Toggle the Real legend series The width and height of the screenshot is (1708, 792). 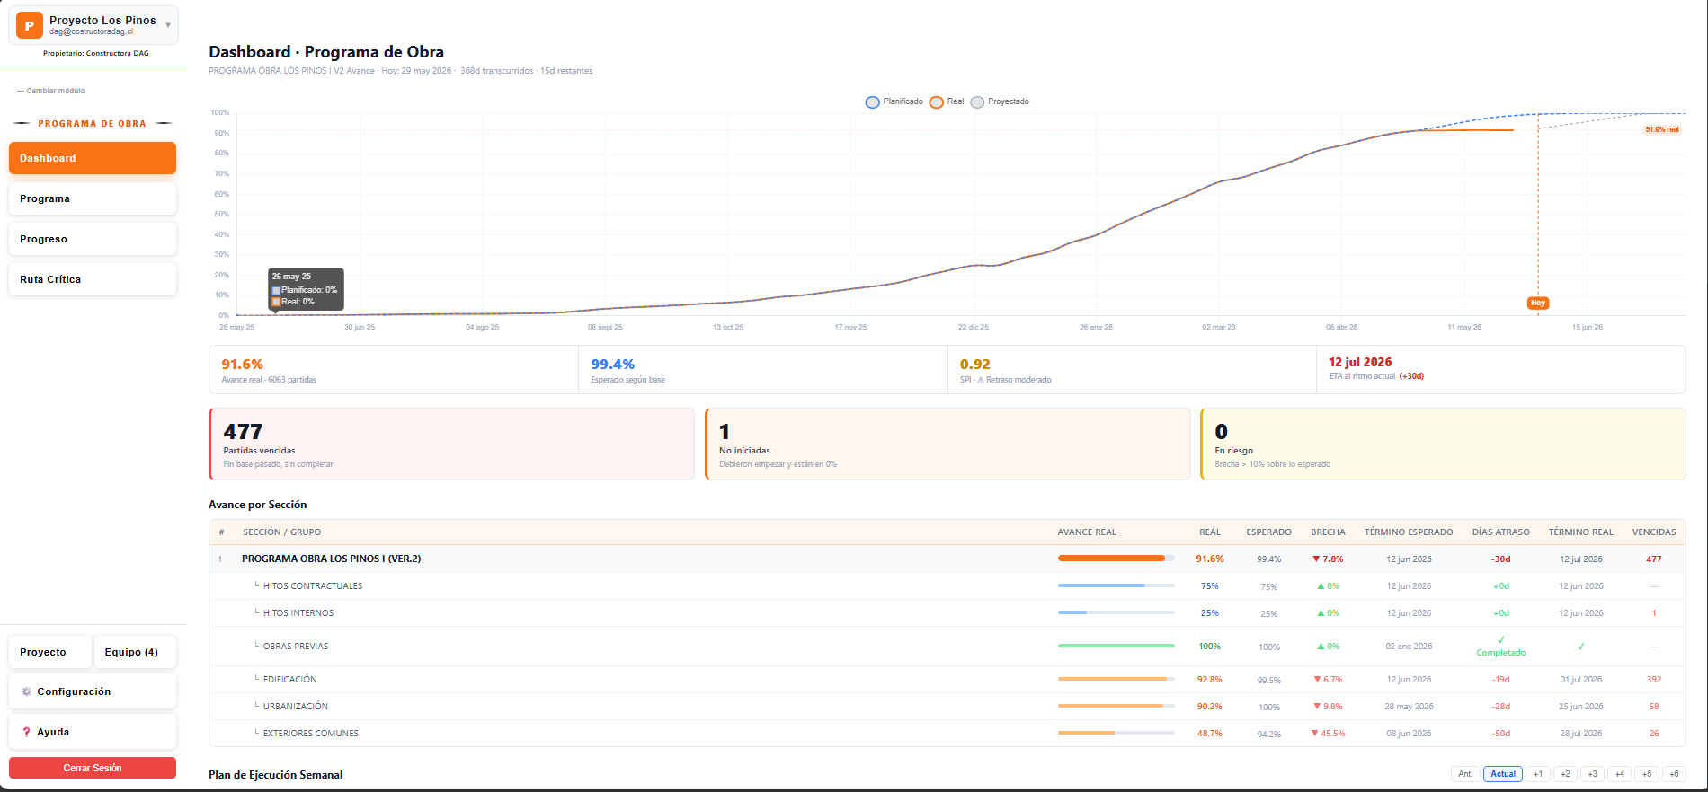947,101
